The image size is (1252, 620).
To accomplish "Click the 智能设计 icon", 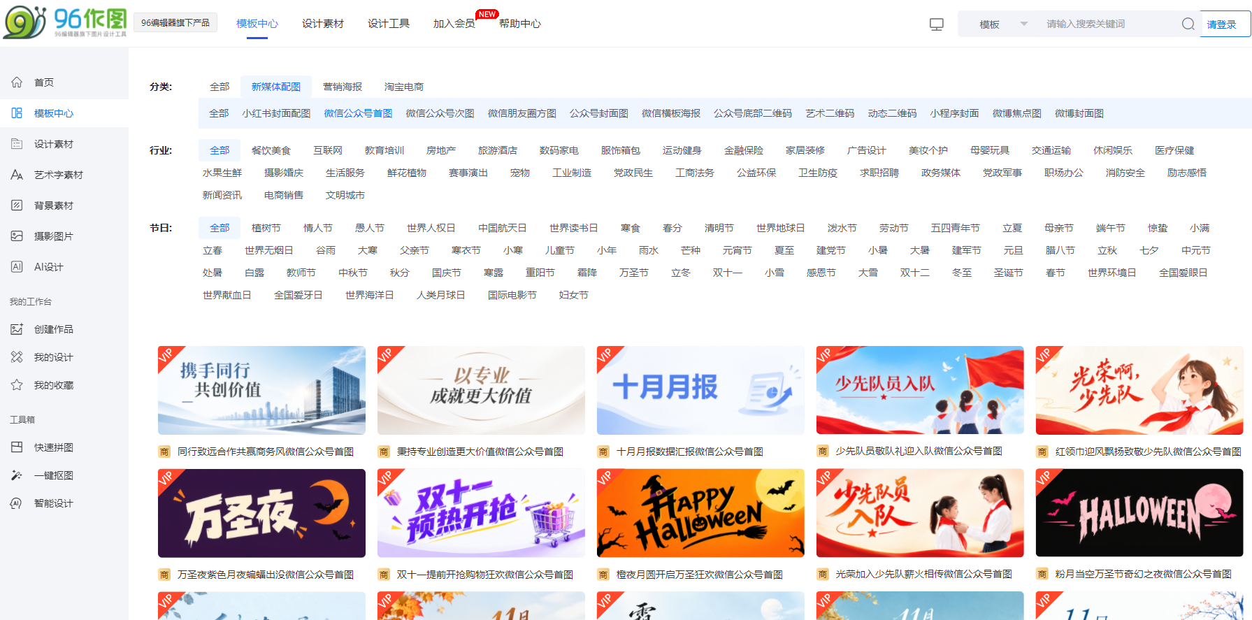I will point(17,503).
